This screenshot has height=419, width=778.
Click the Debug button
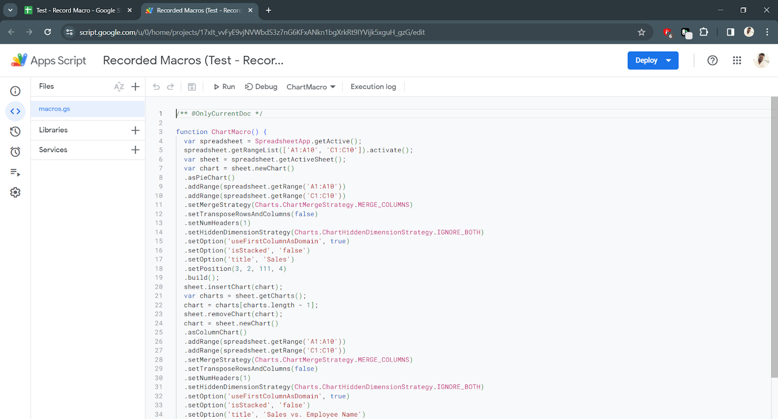[x=261, y=87]
